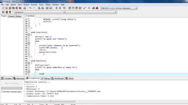Click the Indent toolbar icon
This screenshot has width=188, height=105.
pos(56,8)
